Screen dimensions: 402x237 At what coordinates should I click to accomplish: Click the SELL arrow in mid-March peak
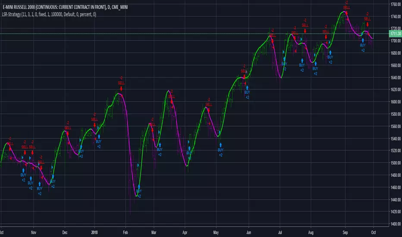point(172,102)
